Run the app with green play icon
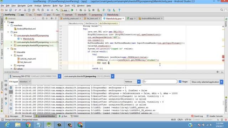The image size is (228, 128). point(72,10)
